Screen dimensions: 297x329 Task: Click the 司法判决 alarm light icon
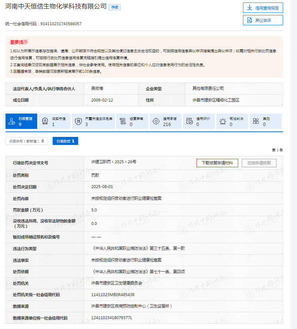tap(222, 121)
